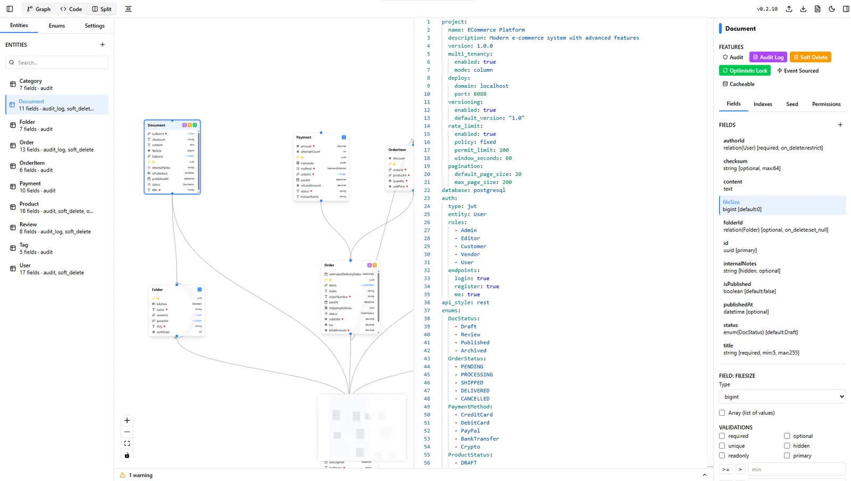
Task: Check the hidden validation checkbox
Action: pyautogui.click(x=787, y=446)
